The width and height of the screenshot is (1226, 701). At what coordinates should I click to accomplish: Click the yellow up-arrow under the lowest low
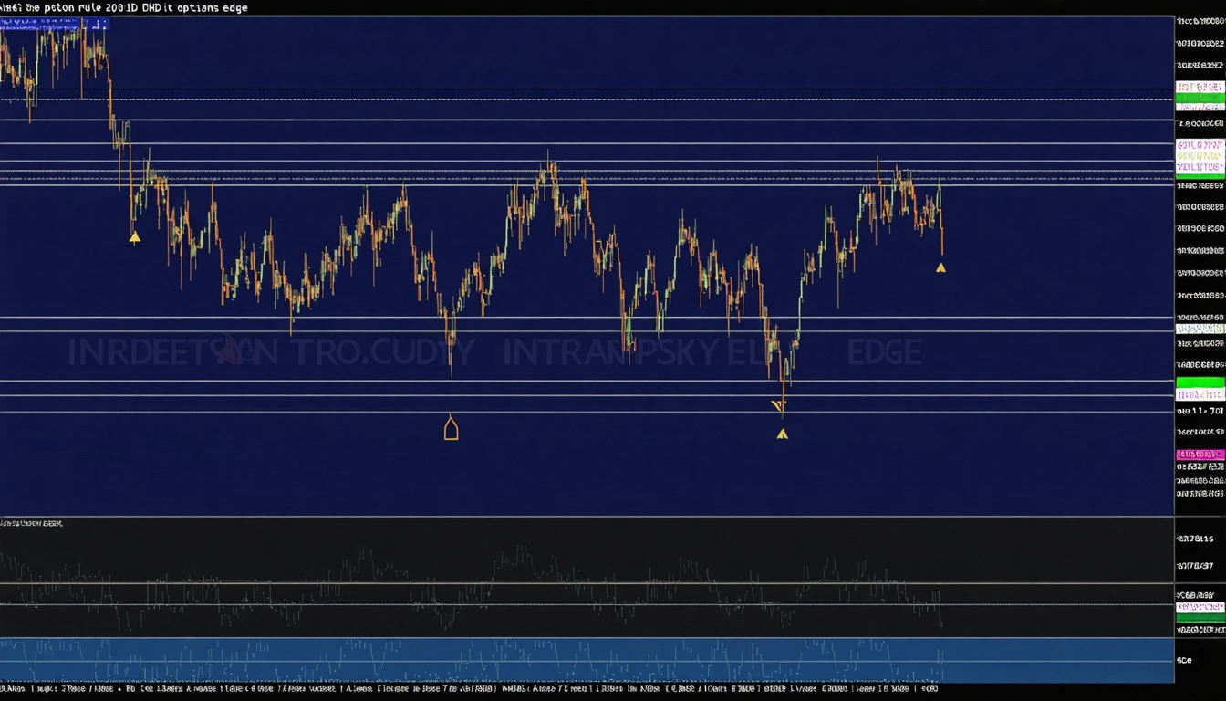point(782,434)
